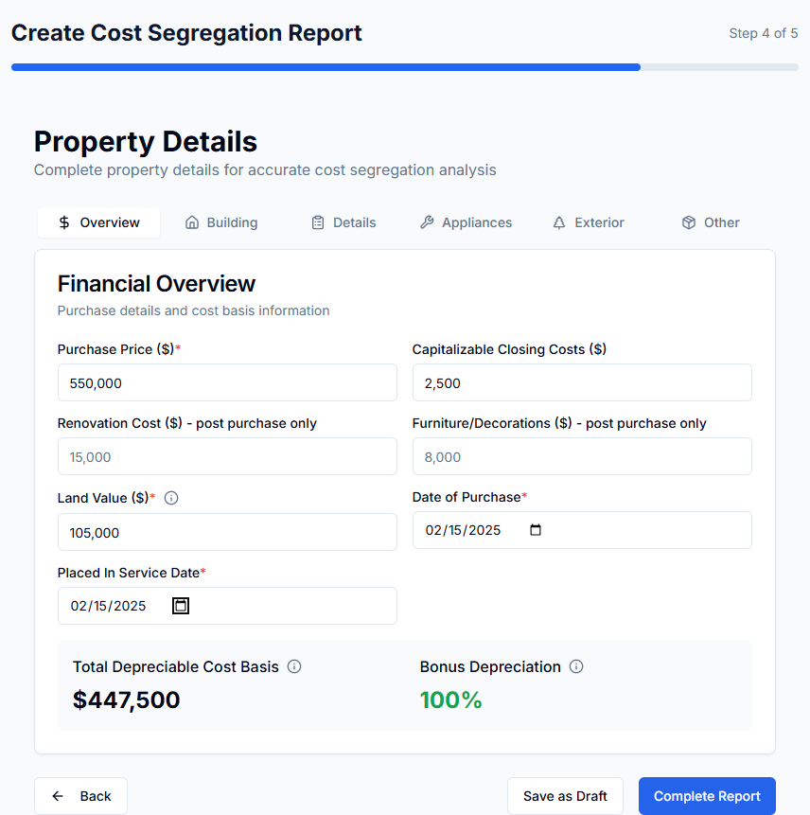Click the Land Value info icon
This screenshot has height=815, width=810.
tap(171, 498)
